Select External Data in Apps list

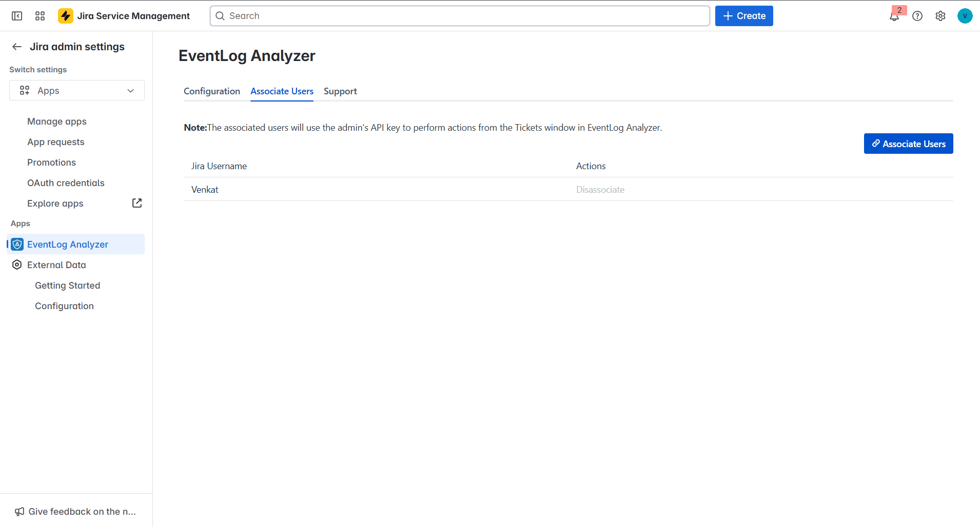point(76,265)
